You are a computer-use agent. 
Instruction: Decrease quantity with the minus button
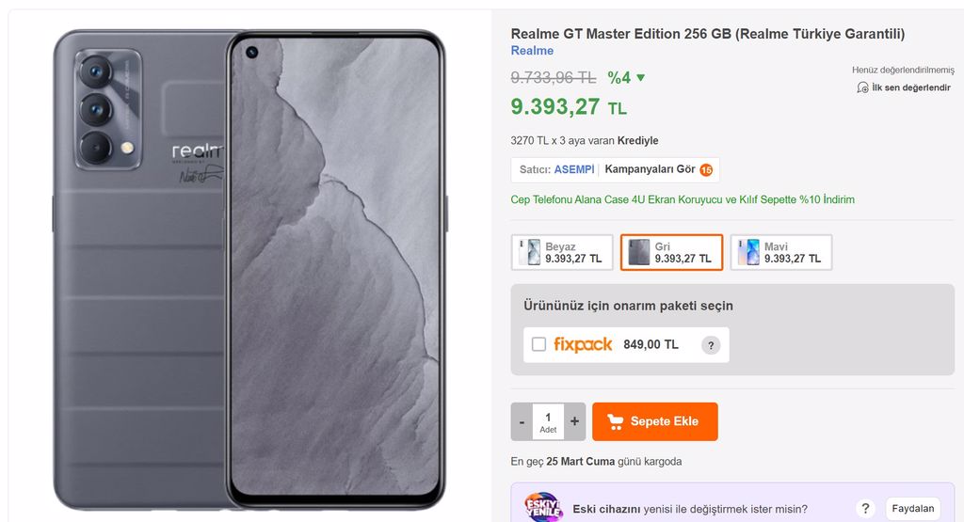click(x=522, y=421)
